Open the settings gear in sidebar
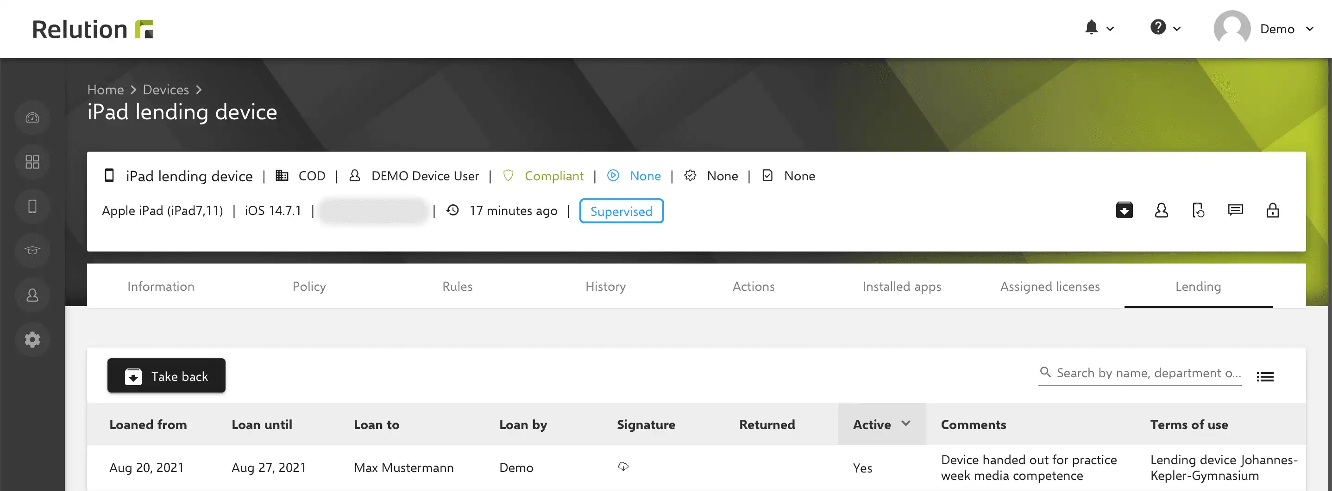 (x=32, y=340)
